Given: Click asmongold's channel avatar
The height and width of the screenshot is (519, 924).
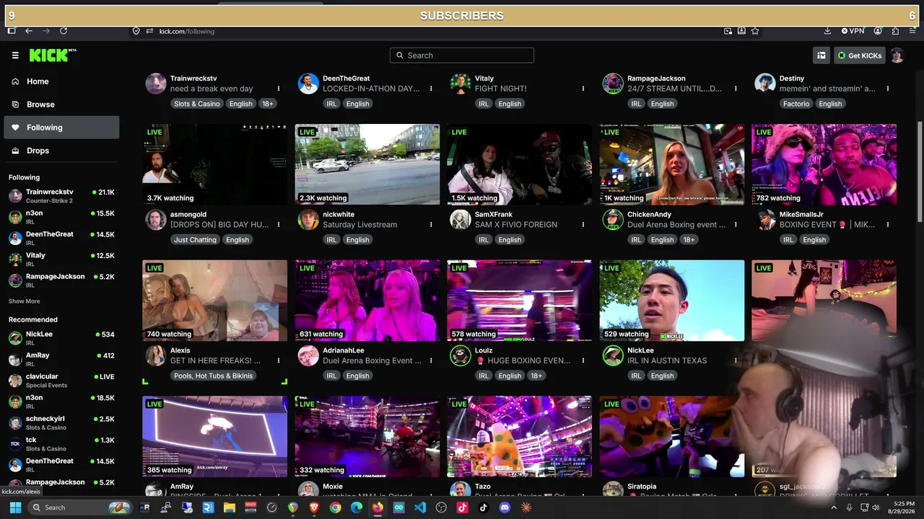Looking at the screenshot, I should 156,220.
